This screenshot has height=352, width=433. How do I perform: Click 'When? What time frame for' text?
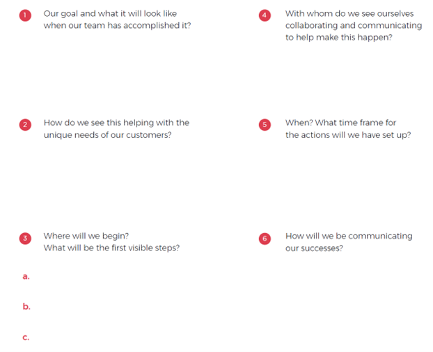(341, 122)
